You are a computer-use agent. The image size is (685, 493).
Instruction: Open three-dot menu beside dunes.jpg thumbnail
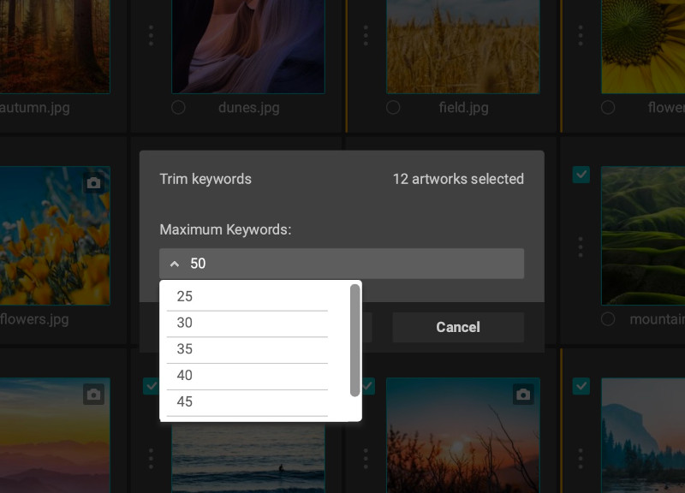pyautogui.click(x=151, y=36)
